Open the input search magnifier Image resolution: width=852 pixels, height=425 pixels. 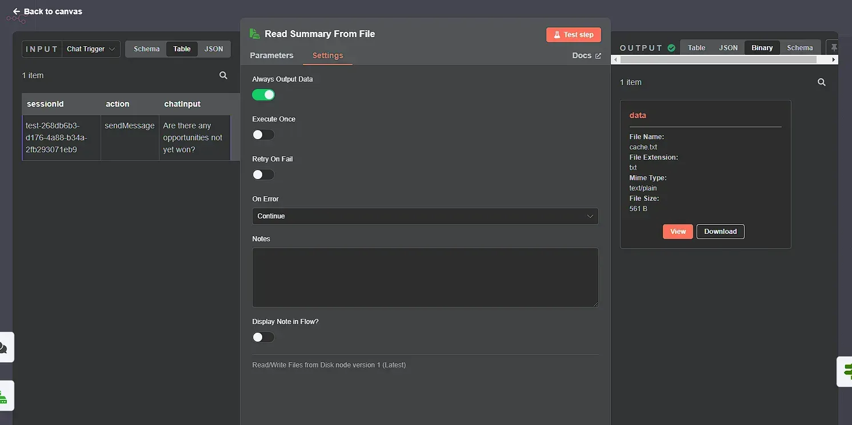click(223, 75)
